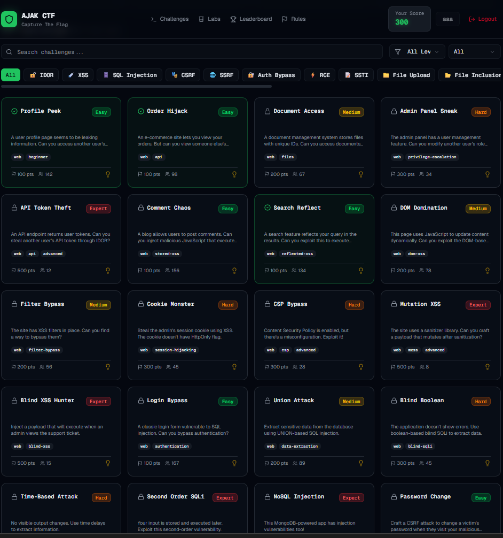The image size is (503, 538).
Task: Click Medium badge on Filter Bypass card
Action: coord(98,305)
